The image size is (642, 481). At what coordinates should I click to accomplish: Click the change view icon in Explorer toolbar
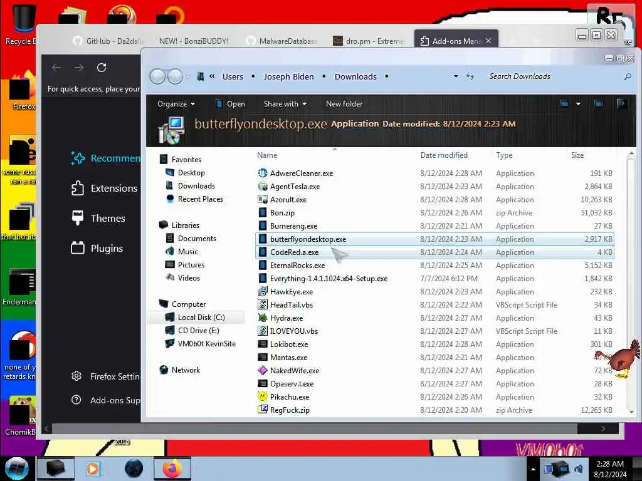point(564,104)
